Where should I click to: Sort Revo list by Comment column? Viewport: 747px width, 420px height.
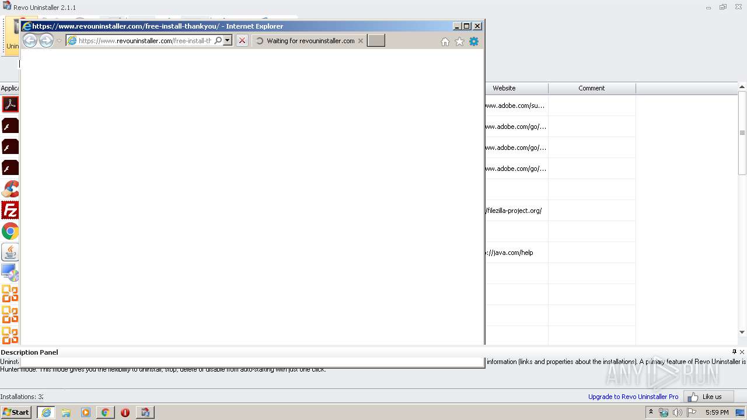[592, 88]
